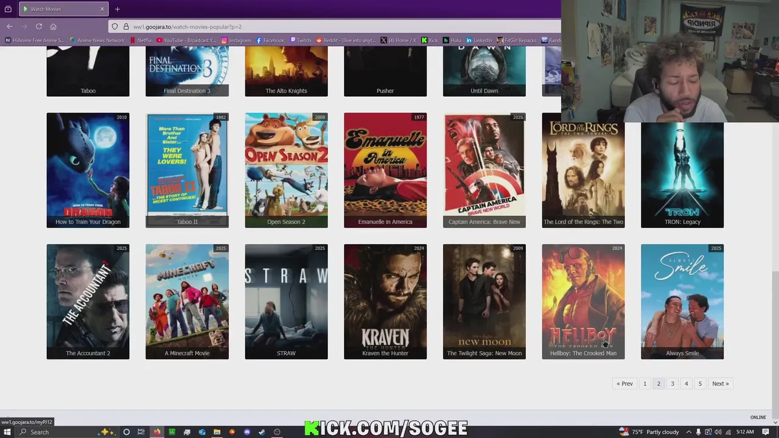
Task: Open The Alto Knights movie card
Action: click(286, 72)
